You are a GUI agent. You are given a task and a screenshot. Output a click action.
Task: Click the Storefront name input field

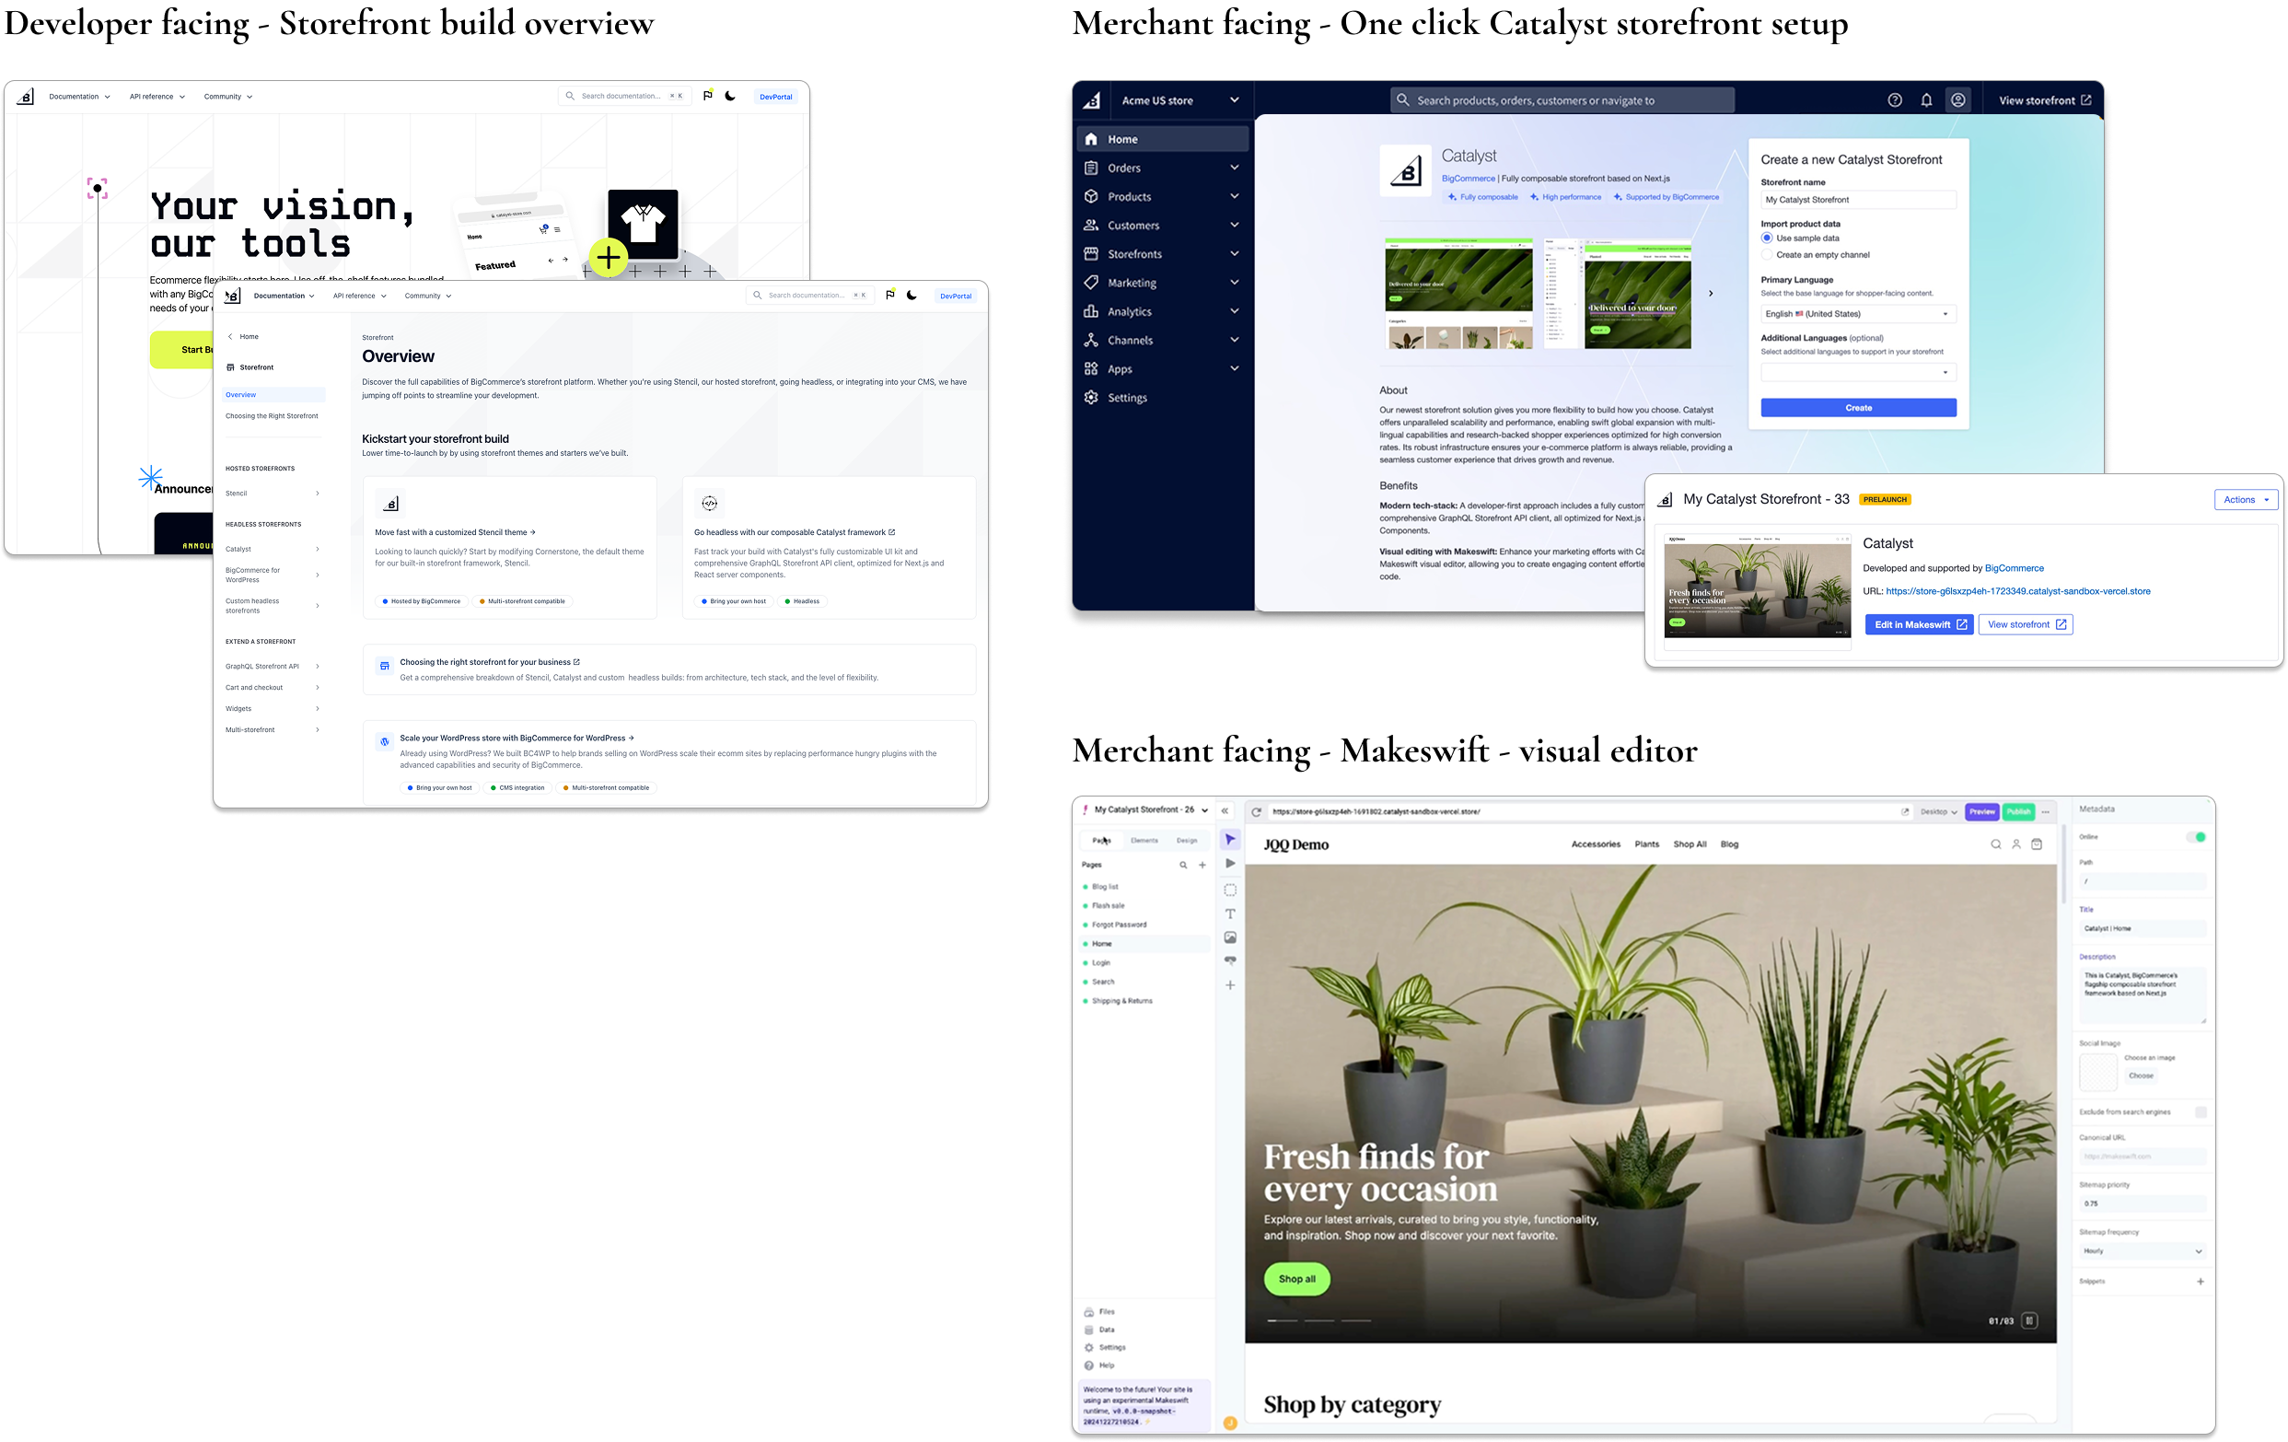coord(1858,200)
